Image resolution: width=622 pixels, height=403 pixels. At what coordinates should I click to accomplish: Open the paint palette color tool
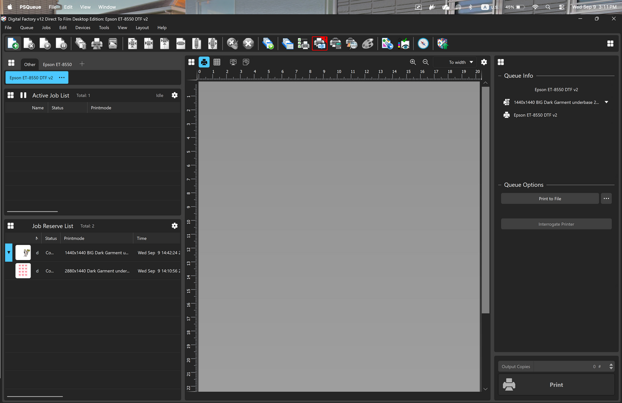(367, 44)
